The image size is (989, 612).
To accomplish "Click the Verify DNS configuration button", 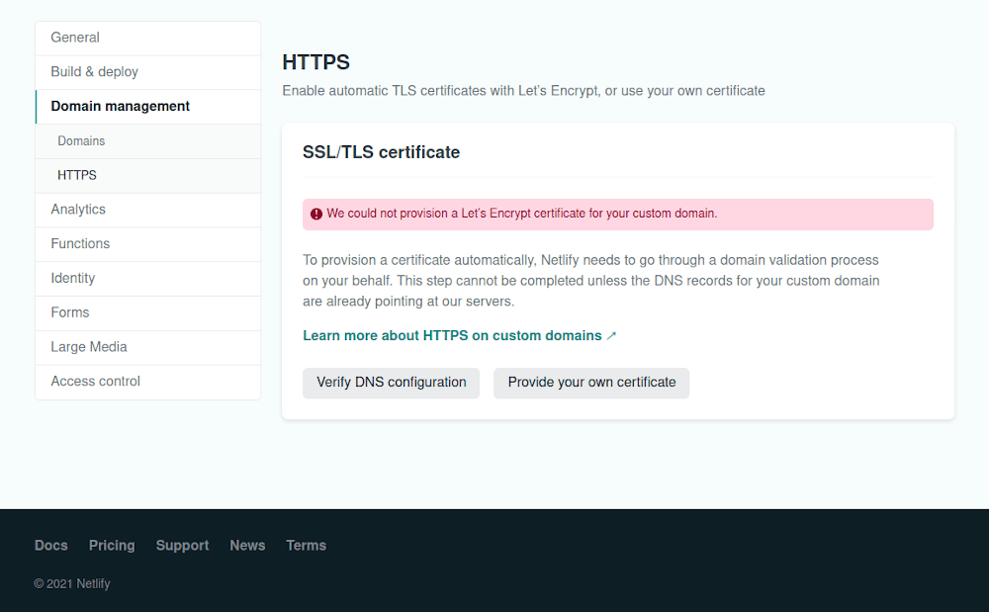I will (391, 383).
